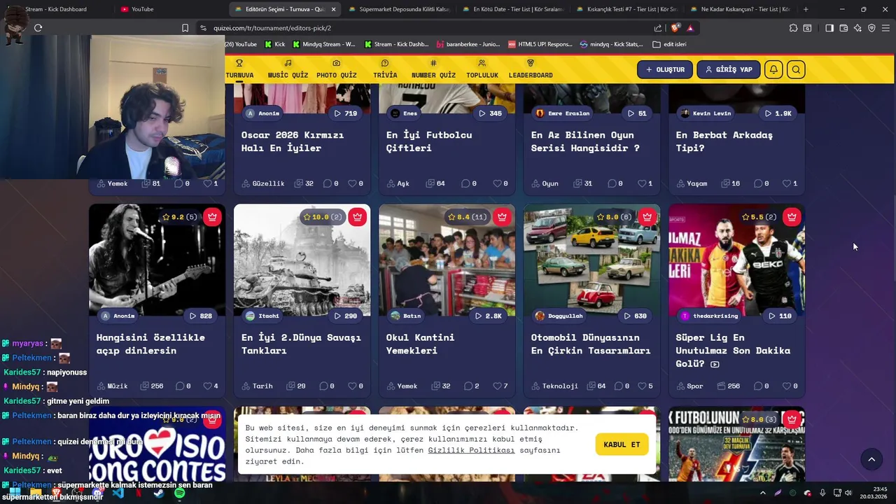Open the Spor category tag
The image size is (896, 504).
[x=689, y=386]
